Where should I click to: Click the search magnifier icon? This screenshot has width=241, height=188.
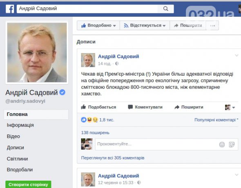[x=166, y=9]
